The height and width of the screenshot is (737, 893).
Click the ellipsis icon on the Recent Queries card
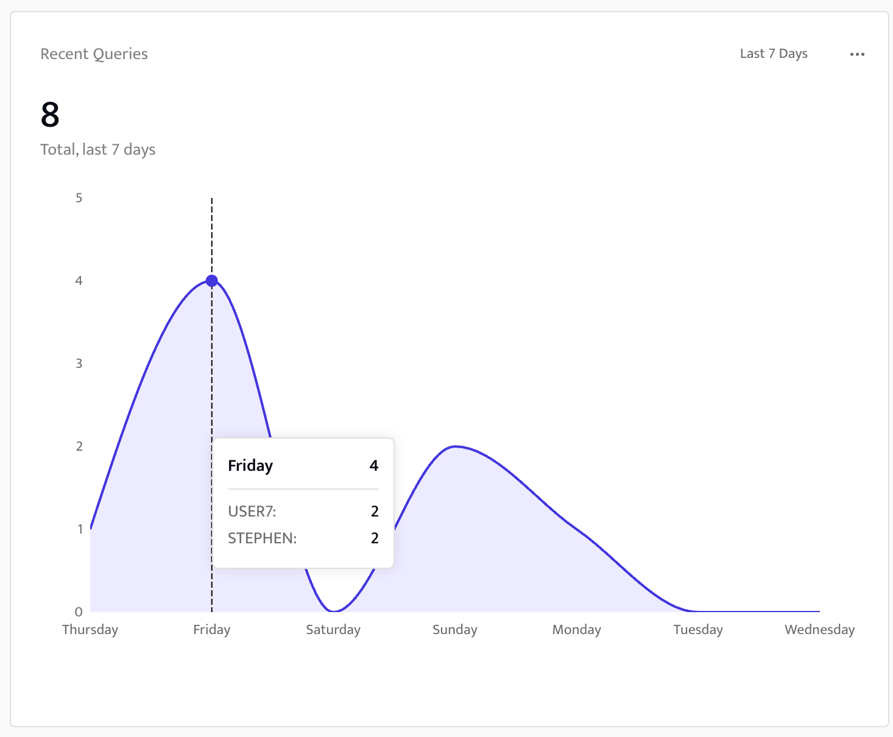(857, 54)
